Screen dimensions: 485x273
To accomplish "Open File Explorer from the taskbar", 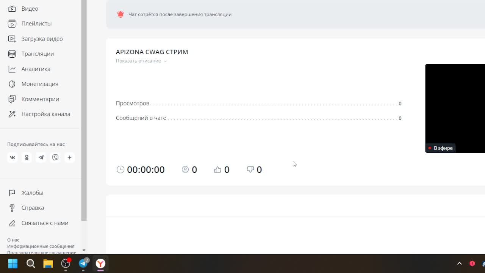I will [48, 264].
